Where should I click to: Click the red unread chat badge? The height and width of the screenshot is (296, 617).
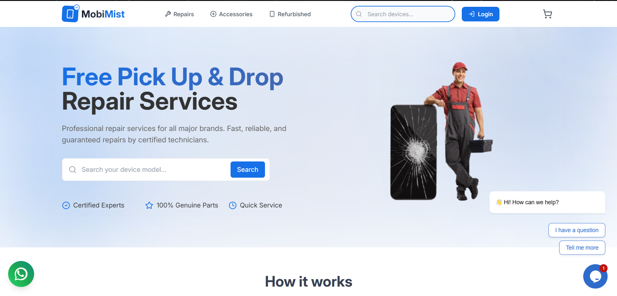603,268
